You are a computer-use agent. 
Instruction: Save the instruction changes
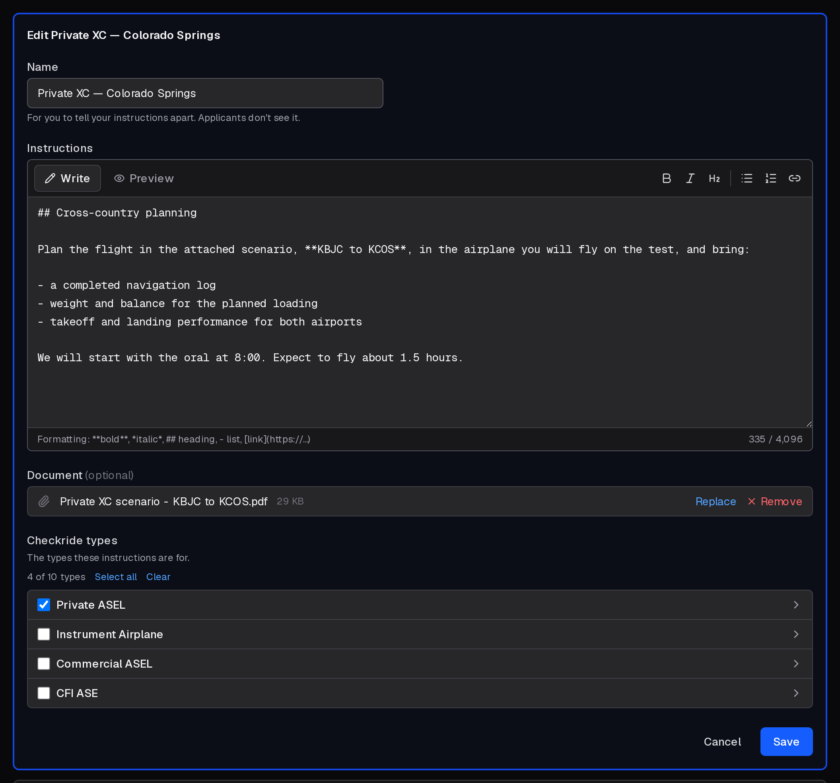pyautogui.click(x=786, y=742)
